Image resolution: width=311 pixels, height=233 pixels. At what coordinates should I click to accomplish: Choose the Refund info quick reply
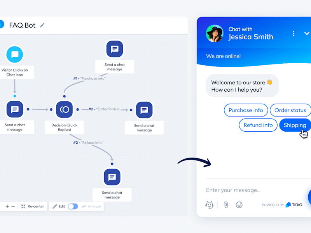click(258, 125)
